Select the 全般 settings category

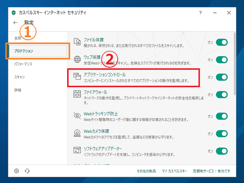[18, 38]
